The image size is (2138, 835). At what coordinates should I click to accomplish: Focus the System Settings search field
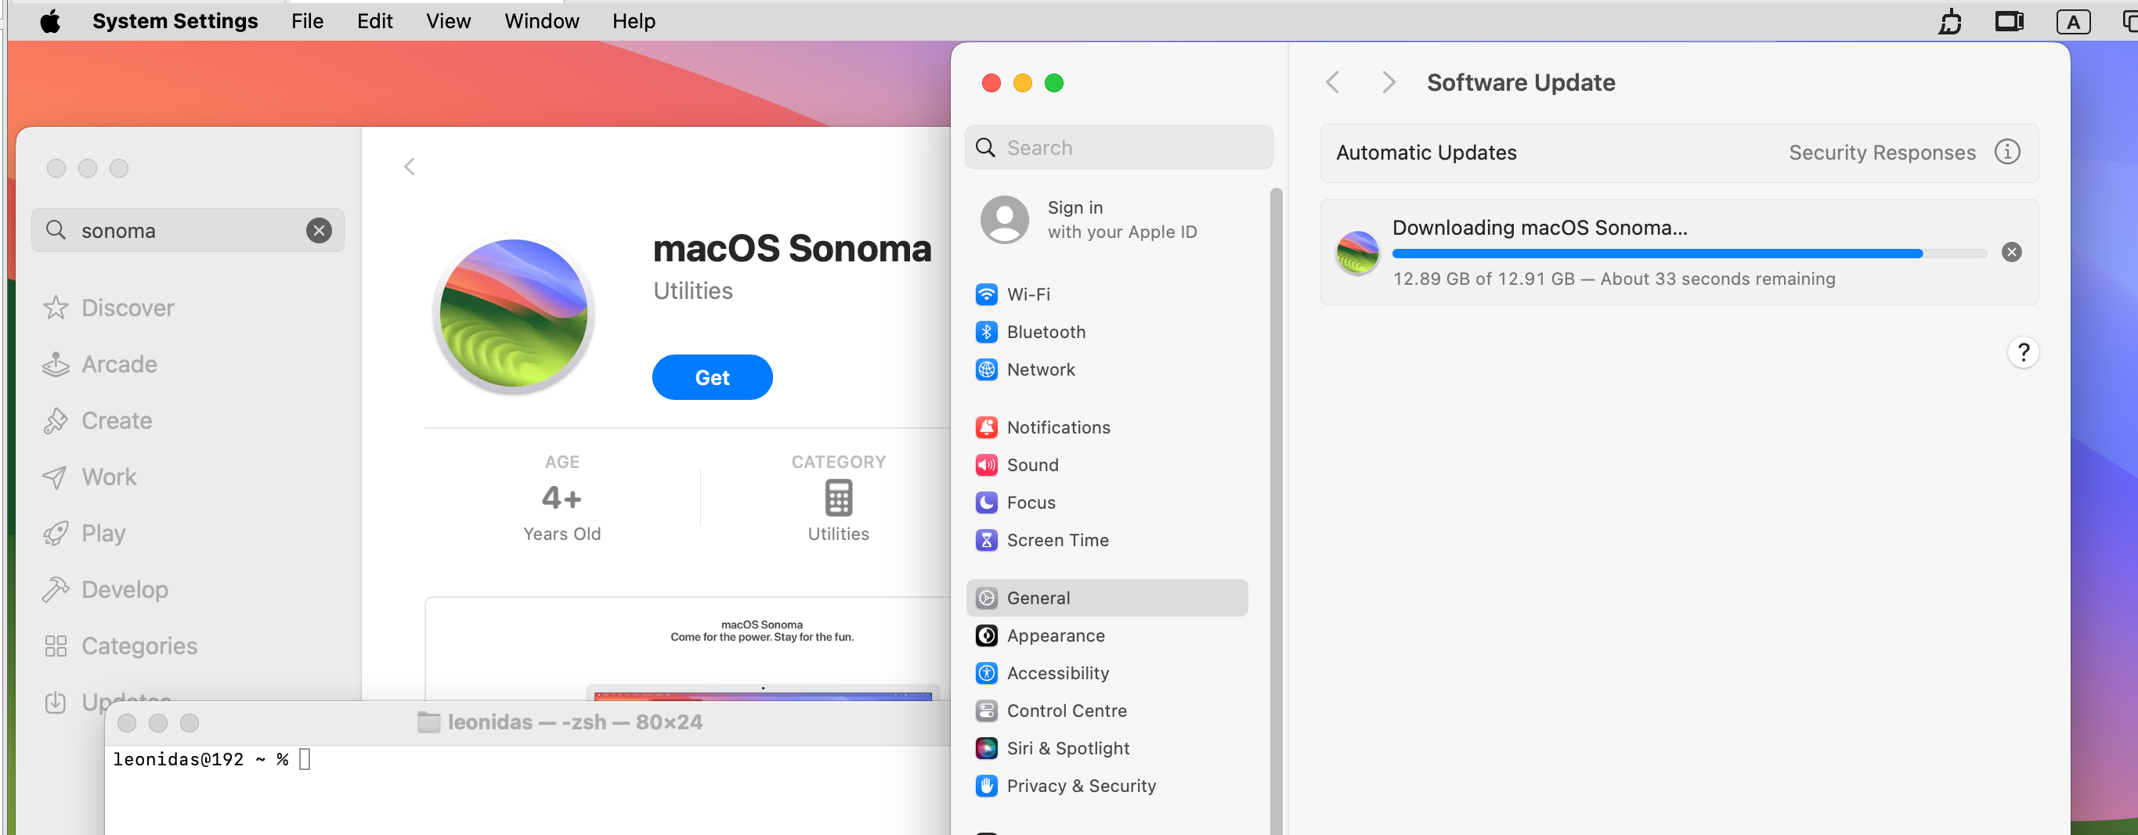point(1118,148)
